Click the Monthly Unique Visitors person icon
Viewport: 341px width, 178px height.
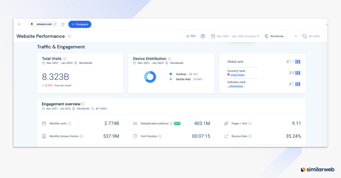pos(44,136)
